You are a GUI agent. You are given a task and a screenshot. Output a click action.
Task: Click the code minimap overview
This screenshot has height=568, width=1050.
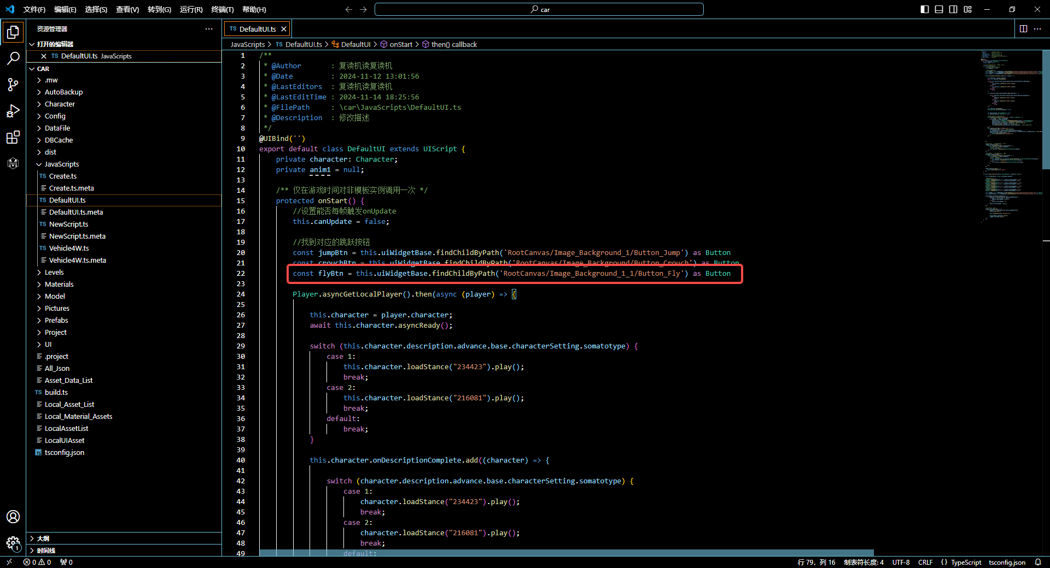point(1011,137)
